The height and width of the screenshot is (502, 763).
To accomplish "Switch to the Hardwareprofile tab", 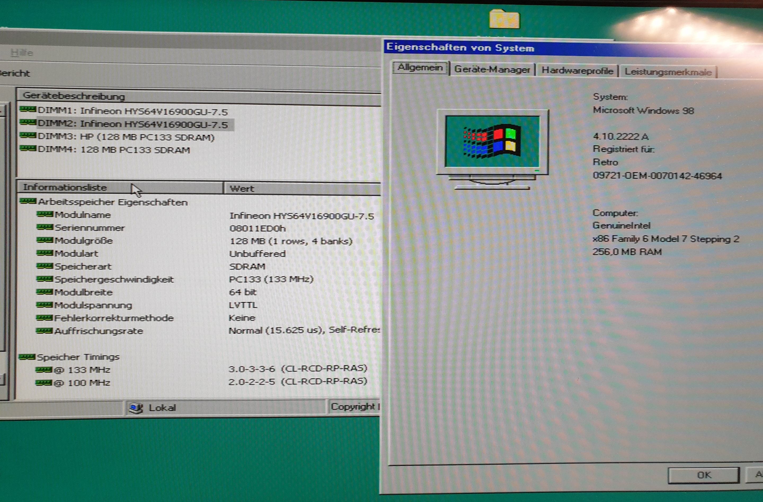I will [577, 70].
